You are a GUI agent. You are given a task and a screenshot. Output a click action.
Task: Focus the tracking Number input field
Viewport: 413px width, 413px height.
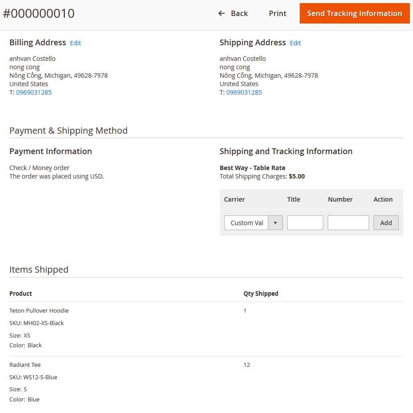click(x=348, y=223)
